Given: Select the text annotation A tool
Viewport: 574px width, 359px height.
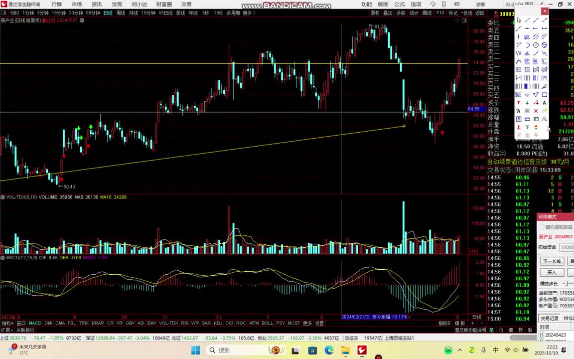Looking at the screenshot, I should tap(544, 103).
